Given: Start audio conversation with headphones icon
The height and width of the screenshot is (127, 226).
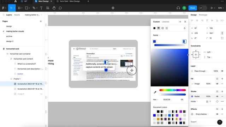Looking at the screenshot, I should (x=178, y=8).
